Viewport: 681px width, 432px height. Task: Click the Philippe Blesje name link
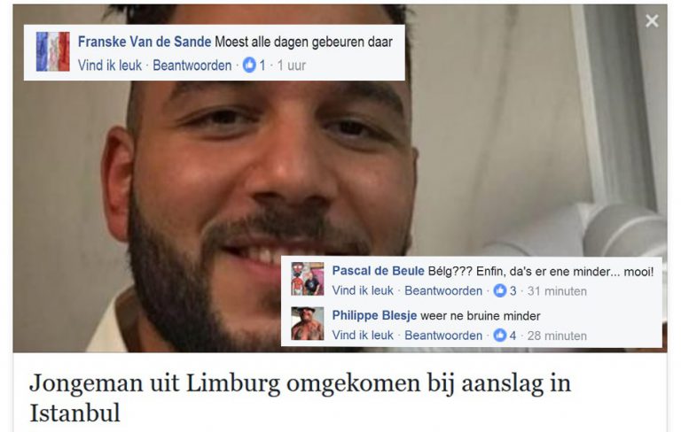374,315
